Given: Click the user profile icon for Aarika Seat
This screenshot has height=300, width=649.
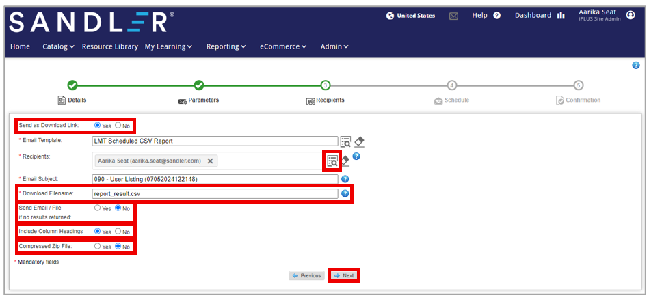Looking at the screenshot, I should (631, 15).
